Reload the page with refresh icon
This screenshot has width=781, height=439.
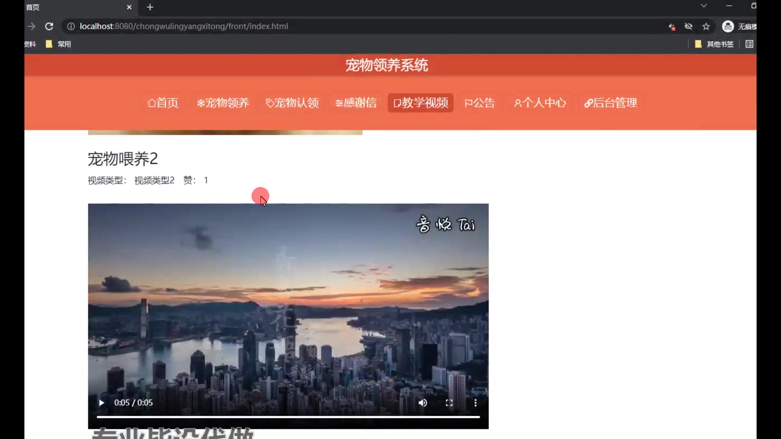point(49,26)
